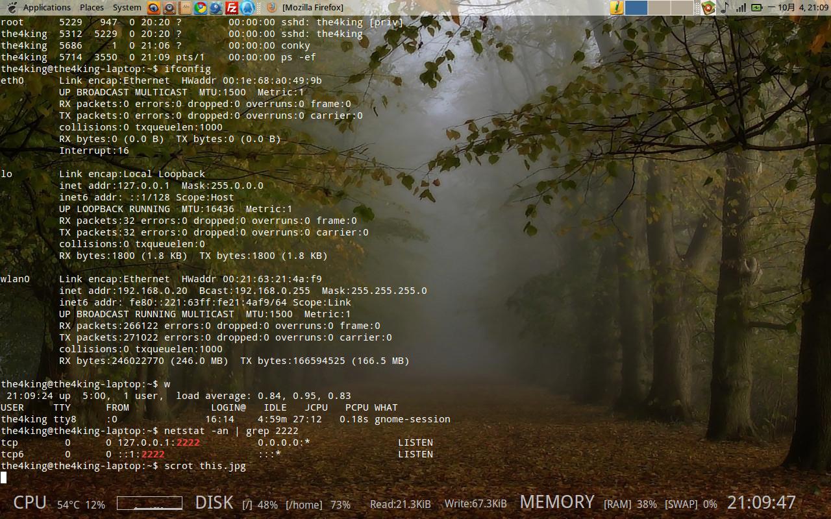Click the 'gnome-session' WHAT entry
Screen dimensions: 831x519
412,419
